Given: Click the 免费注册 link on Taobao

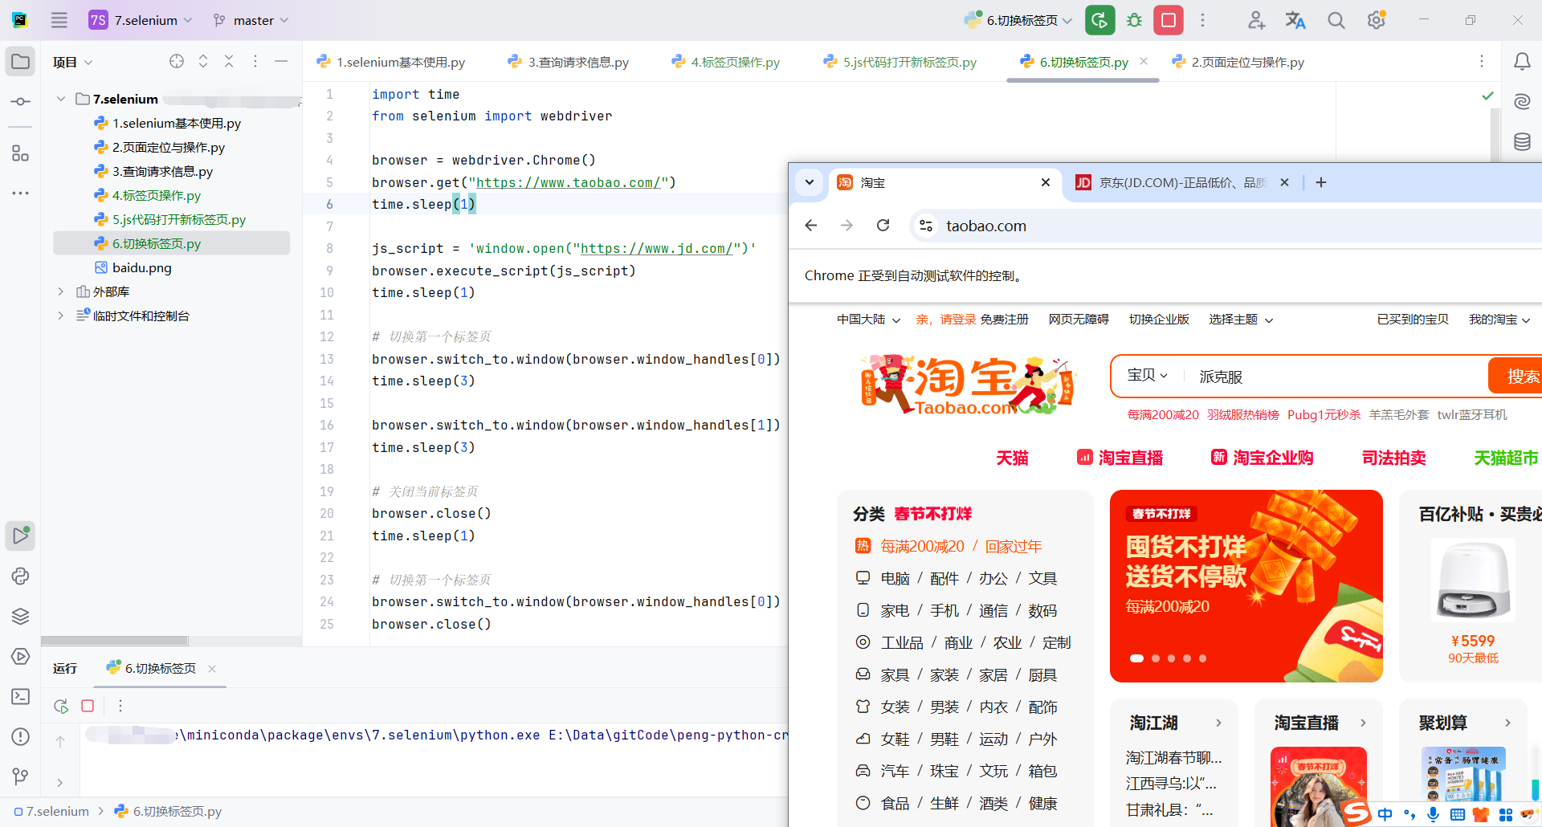Looking at the screenshot, I should tap(1004, 320).
